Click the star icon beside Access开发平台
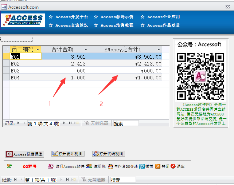234x185 pixels. click(x=51, y=17)
